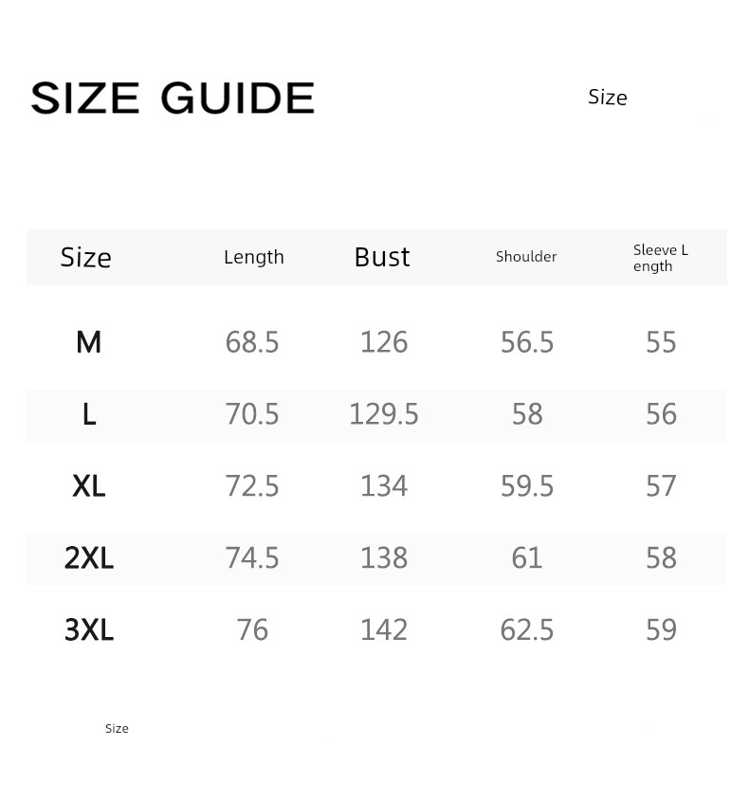Choose the XL size row label
The image size is (749, 801).
click(89, 486)
